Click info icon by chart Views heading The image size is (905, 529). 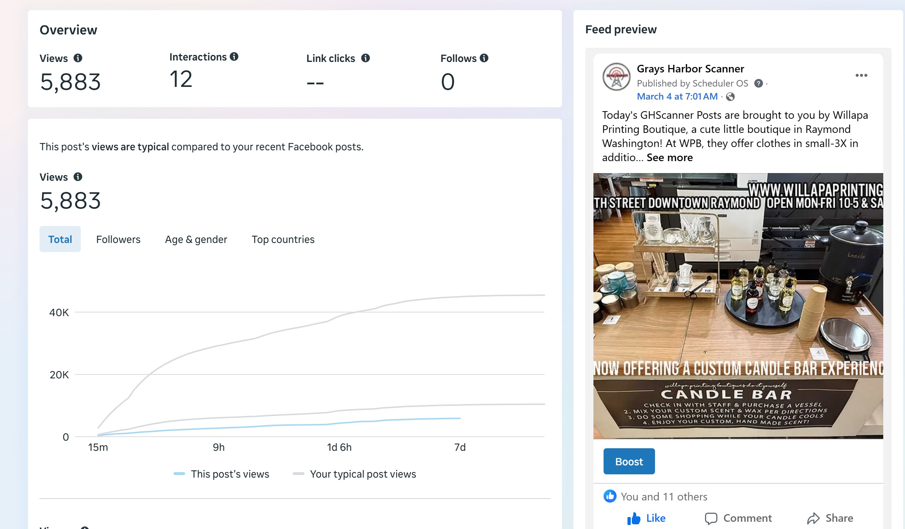click(78, 177)
